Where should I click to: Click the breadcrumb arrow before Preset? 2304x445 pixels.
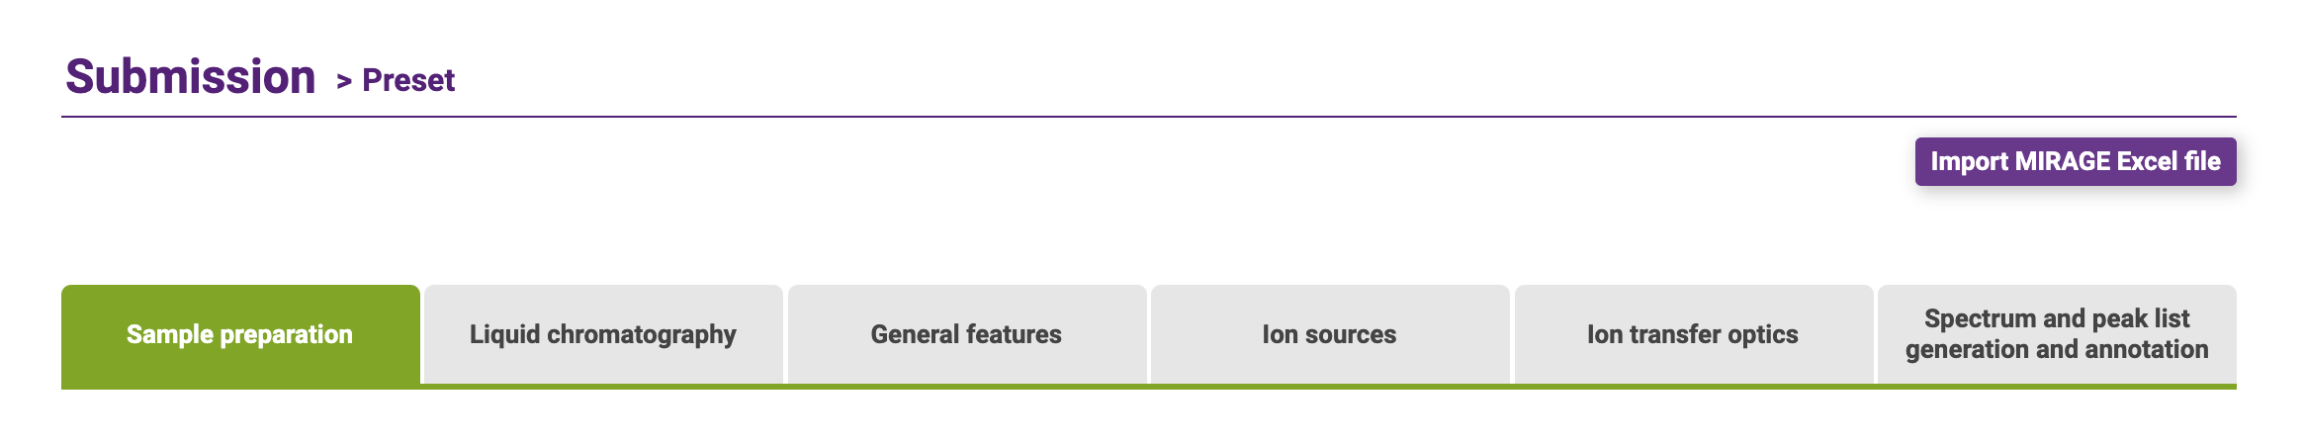(344, 81)
